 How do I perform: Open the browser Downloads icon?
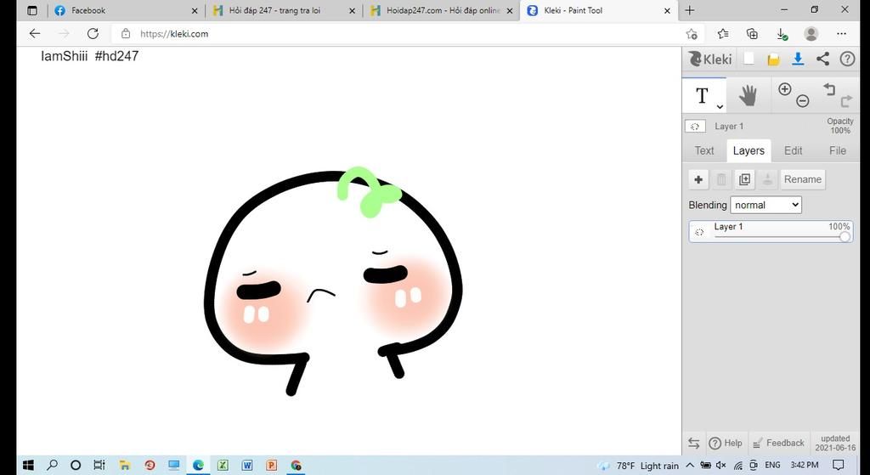coord(782,34)
